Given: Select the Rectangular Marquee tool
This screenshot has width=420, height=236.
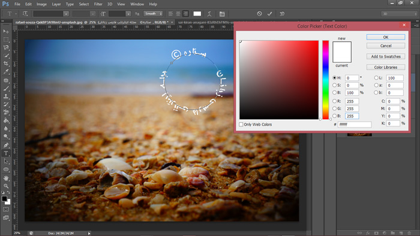Looking at the screenshot, I should pyautogui.click(x=6, y=40).
